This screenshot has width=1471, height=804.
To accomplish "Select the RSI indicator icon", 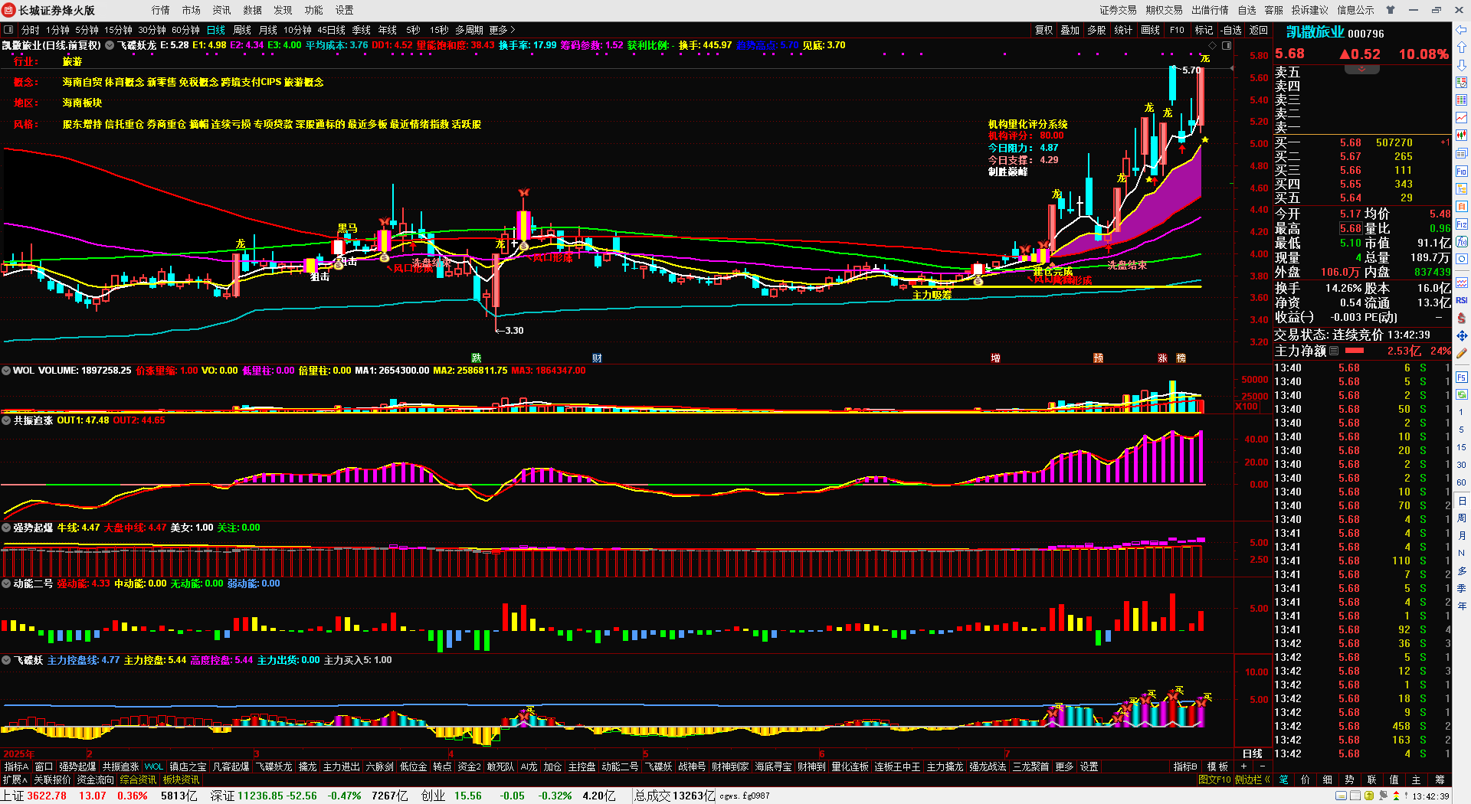I will pyautogui.click(x=1462, y=300).
